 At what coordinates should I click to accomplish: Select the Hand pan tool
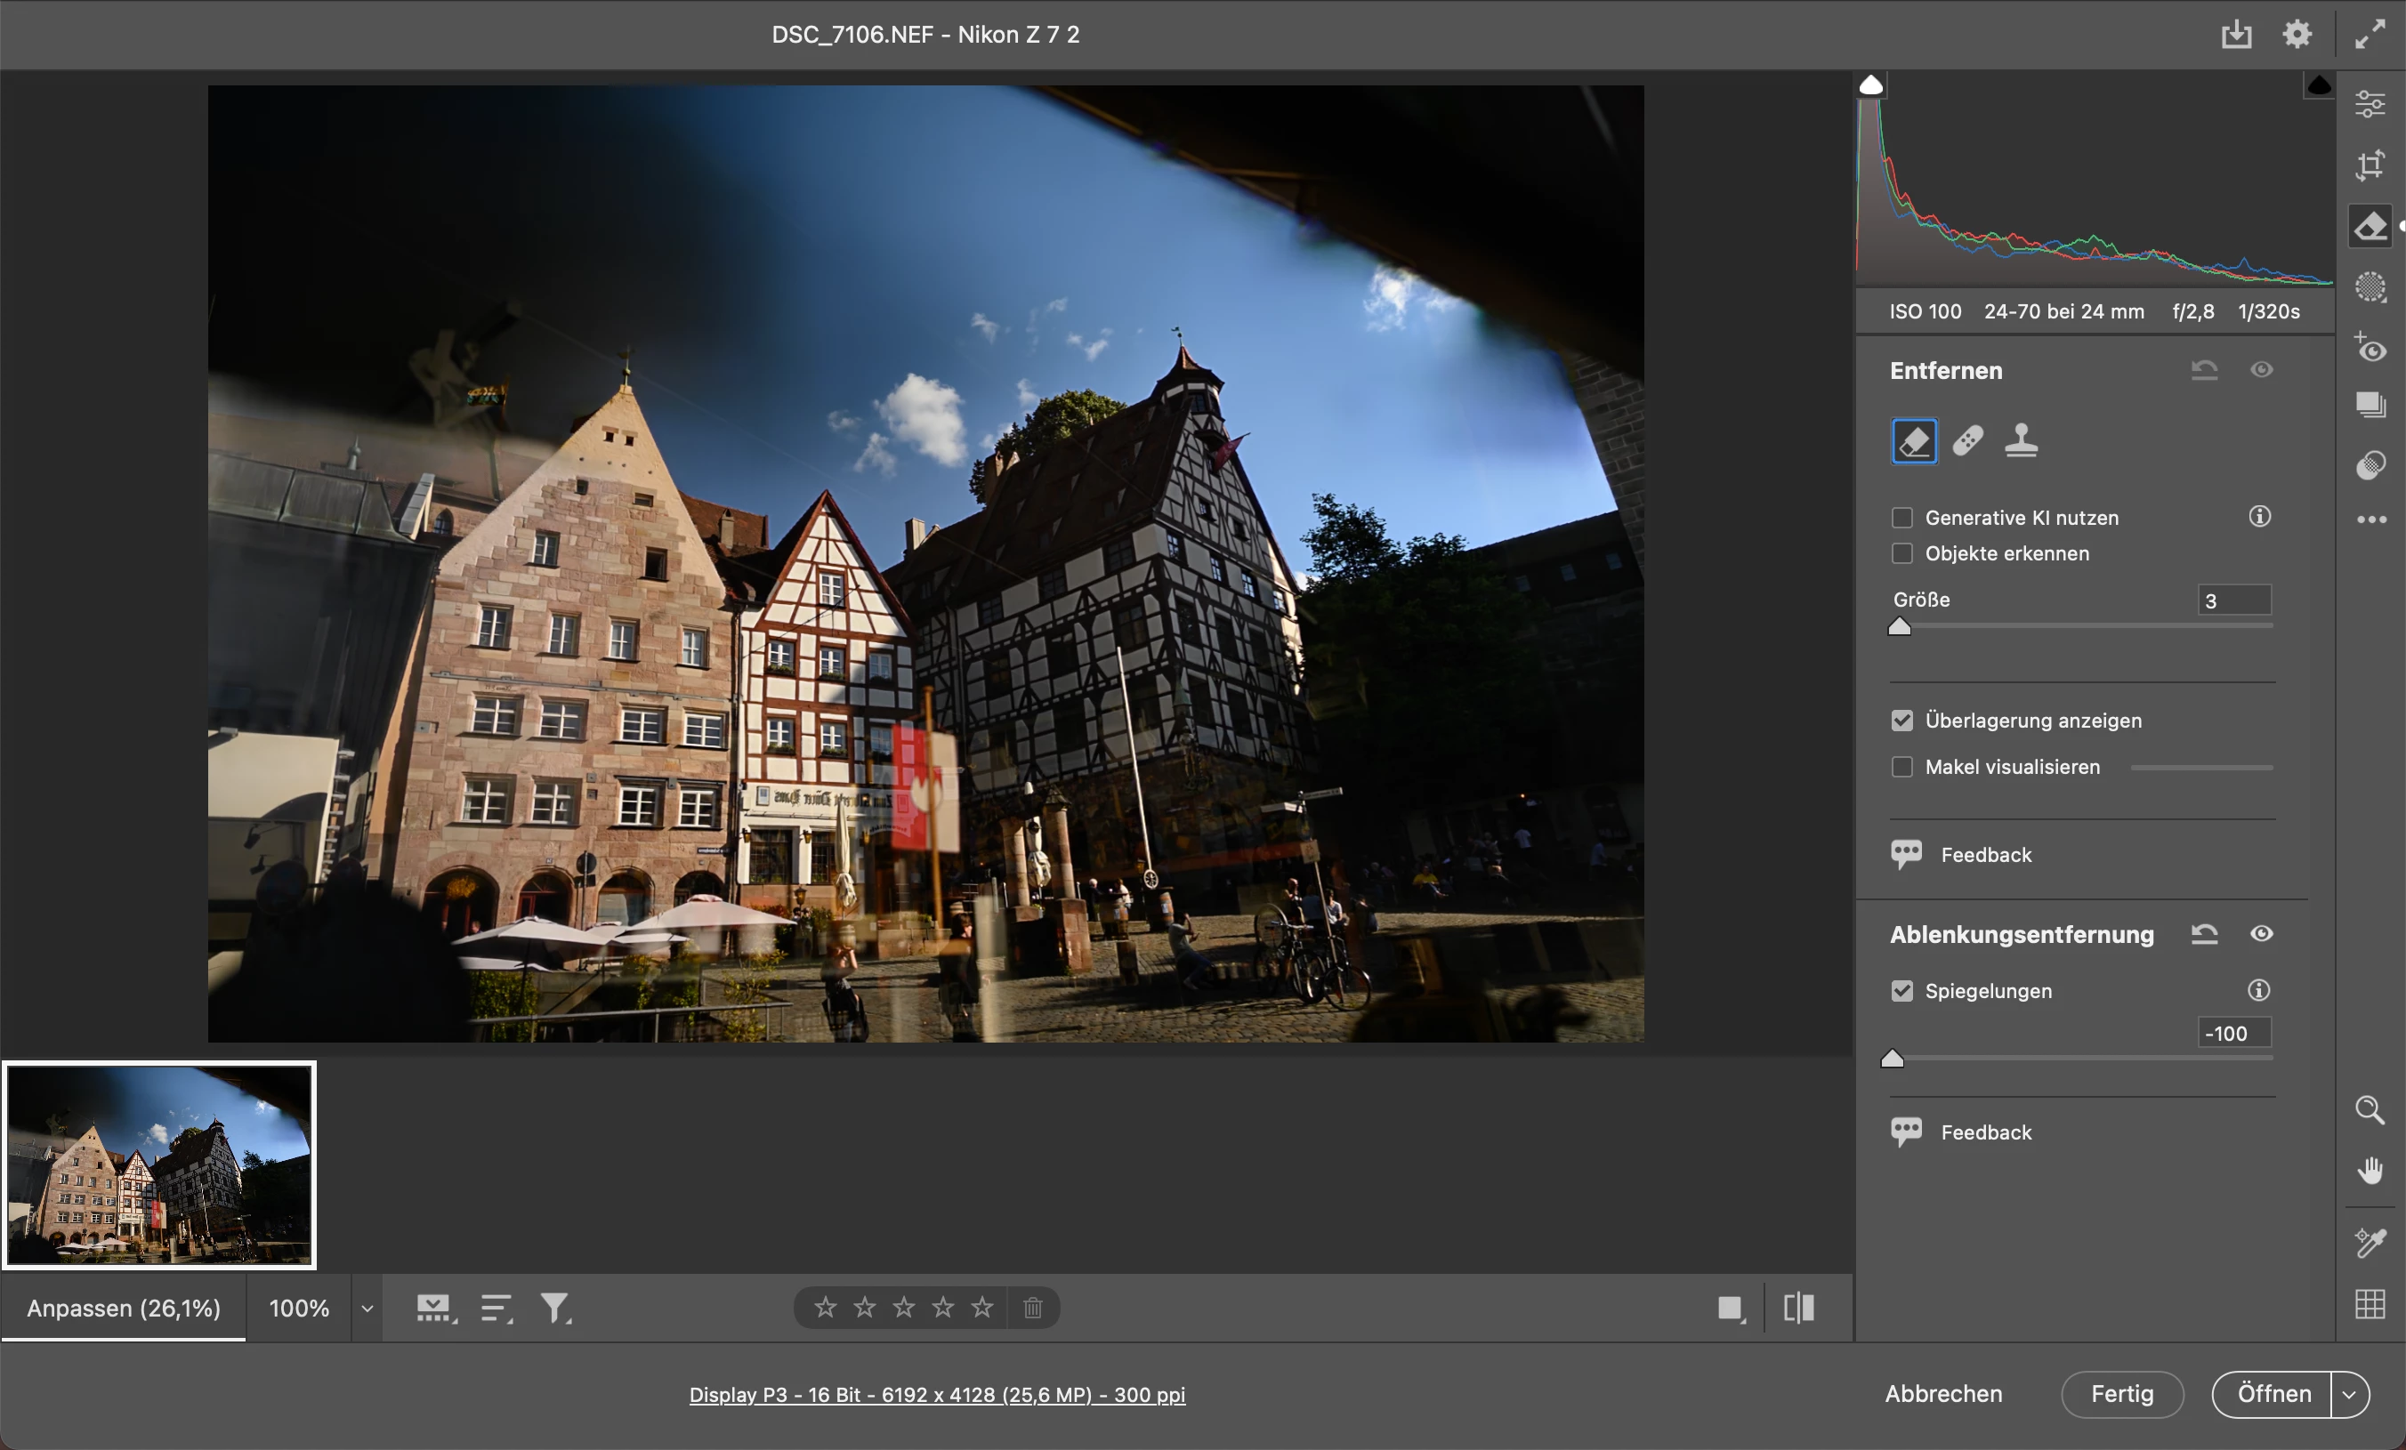(x=2370, y=1170)
